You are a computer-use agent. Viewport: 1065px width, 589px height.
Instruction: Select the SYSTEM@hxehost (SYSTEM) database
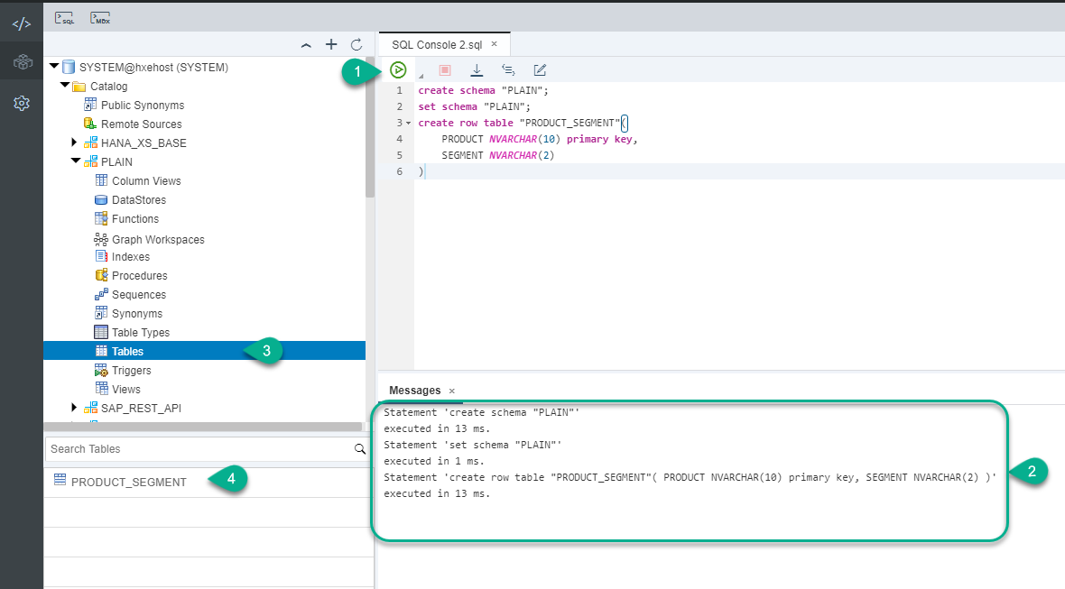coord(153,67)
